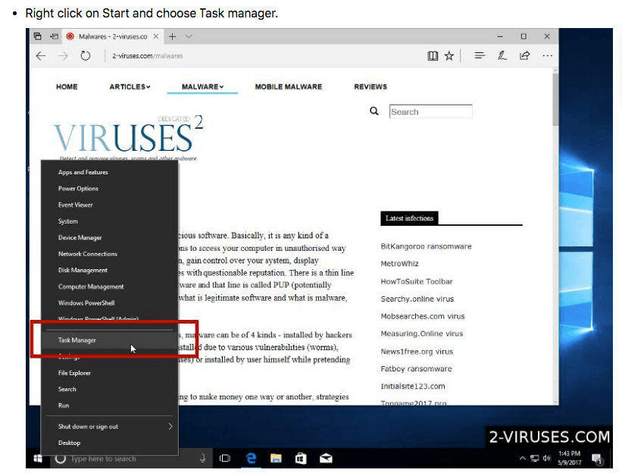622x476 pixels.
Task: Open Fatboy ransomware link
Action: [x=416, y=369]
